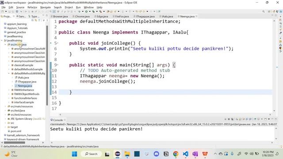Open the Refactor menu

click(x=32, y=8)
